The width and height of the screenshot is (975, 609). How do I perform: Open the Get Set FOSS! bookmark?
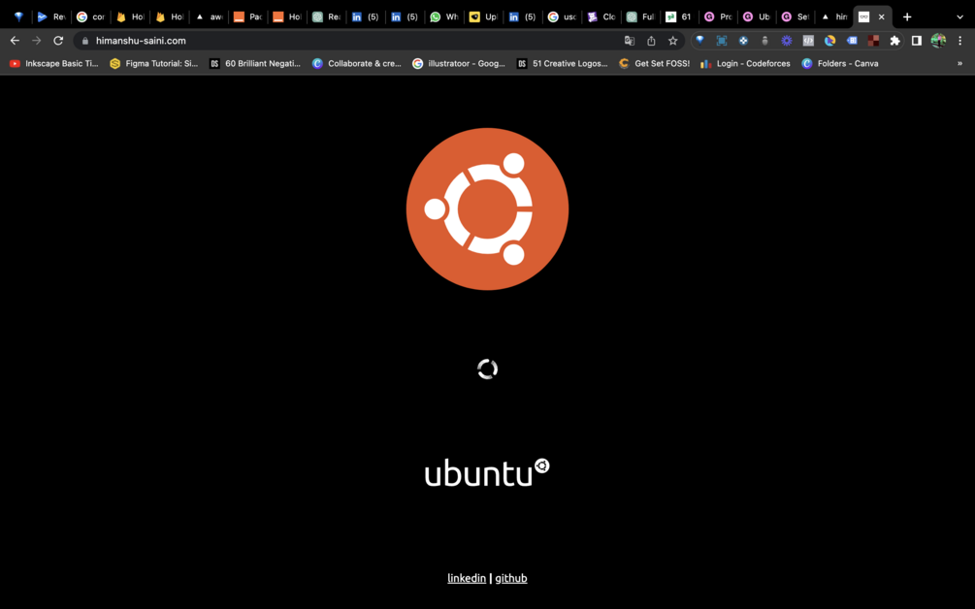654,63
